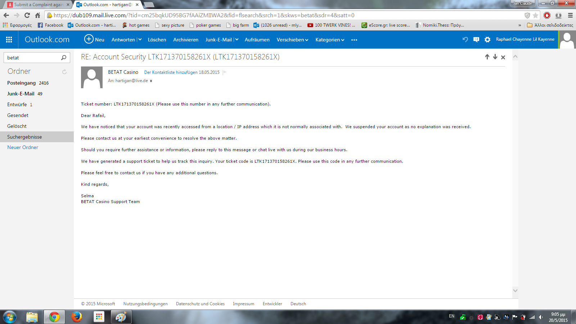Image resolution: width=576 pixels, height=324 pixels.
Task: Click Neuer Ordner to create a folder
Action: [x=23, y=147]
